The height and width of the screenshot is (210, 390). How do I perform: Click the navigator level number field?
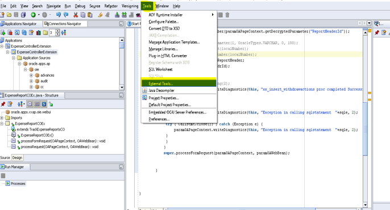(52, 32)
